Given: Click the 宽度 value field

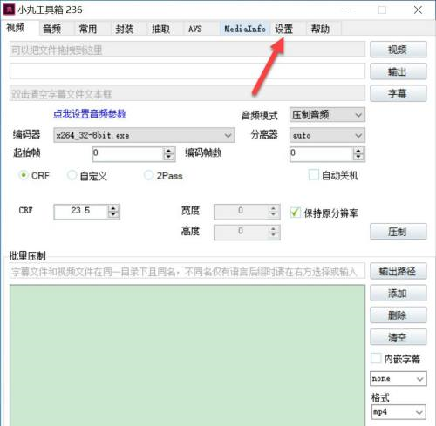Looking at the screenshot, I should pyautogui.click(x=241, y=212).
